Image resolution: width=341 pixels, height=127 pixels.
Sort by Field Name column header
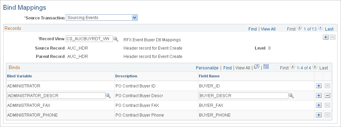click(x=209, y=76)
